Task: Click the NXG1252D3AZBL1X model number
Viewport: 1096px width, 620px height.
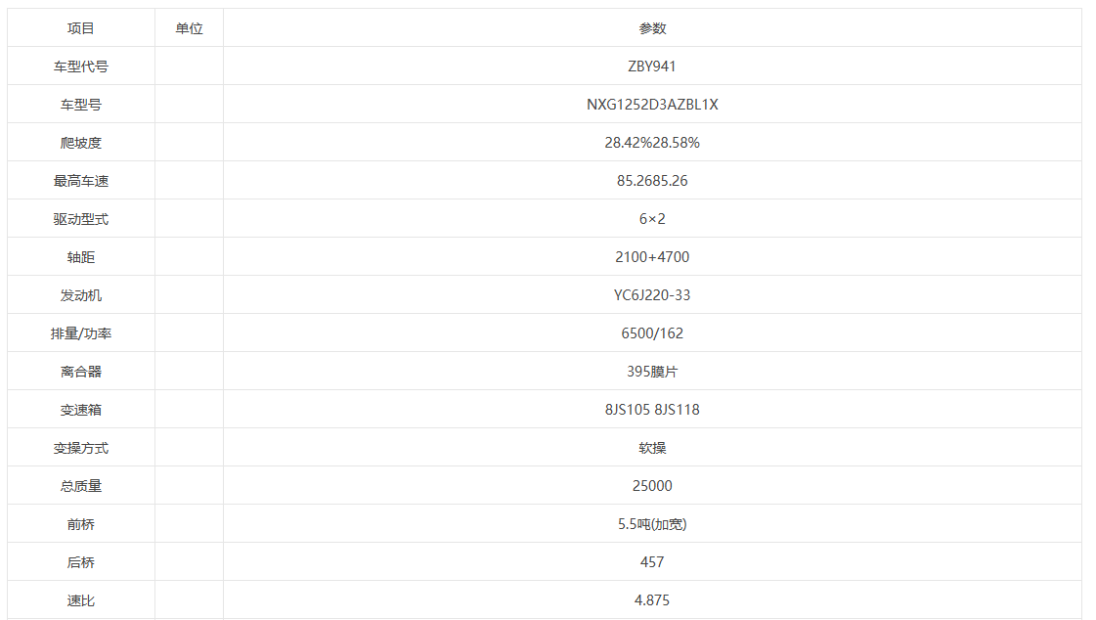Action: click(652, 105)
